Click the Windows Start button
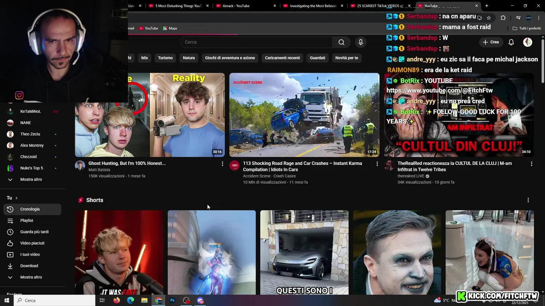Viewport: 545px width, 306px height. pos(7,300)
